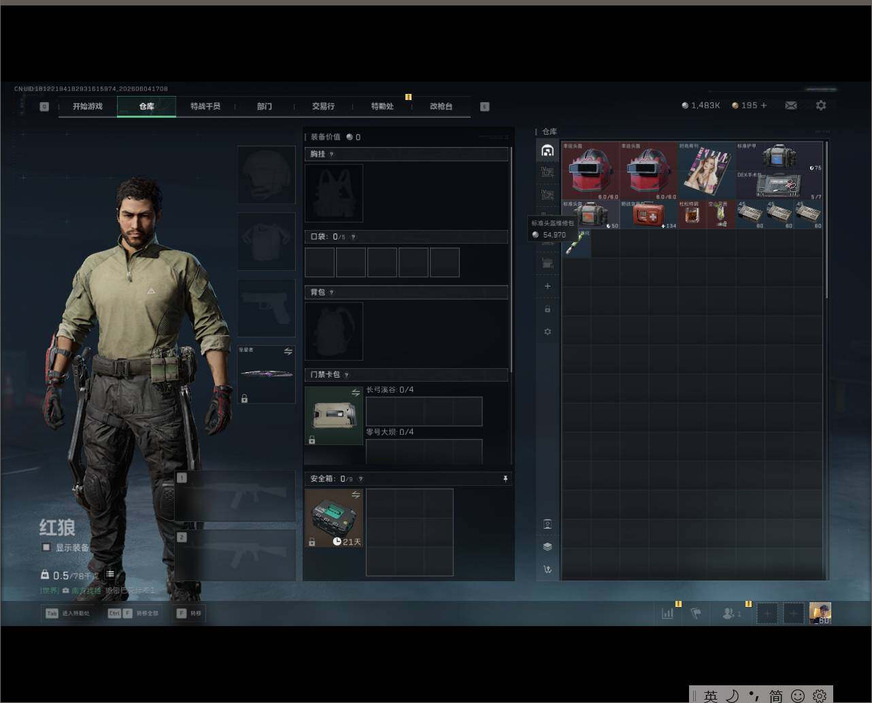
Task: Click the warehouse sidebar lock icon
Action: (548, 309)
